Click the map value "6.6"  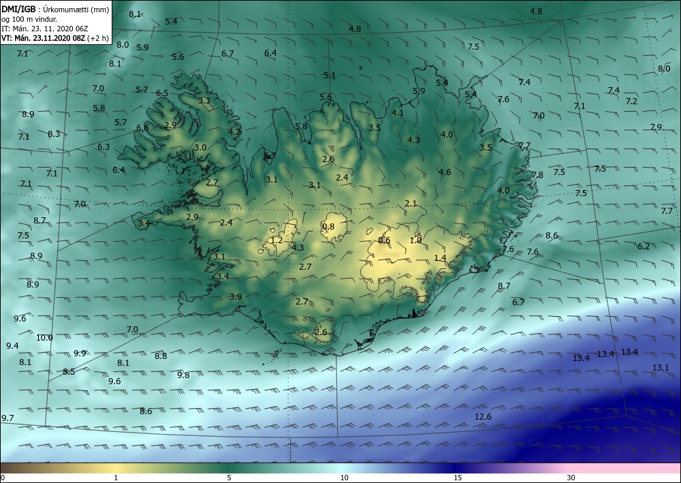pyautogui.click(x=142, y=127)
